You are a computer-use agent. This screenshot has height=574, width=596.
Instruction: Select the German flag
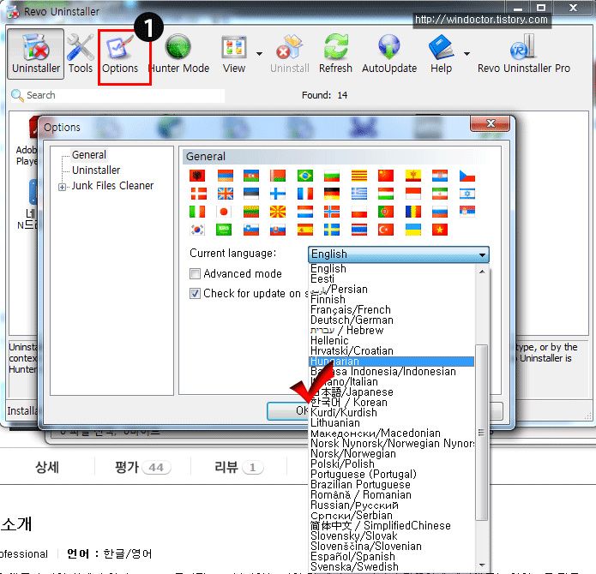332,194
